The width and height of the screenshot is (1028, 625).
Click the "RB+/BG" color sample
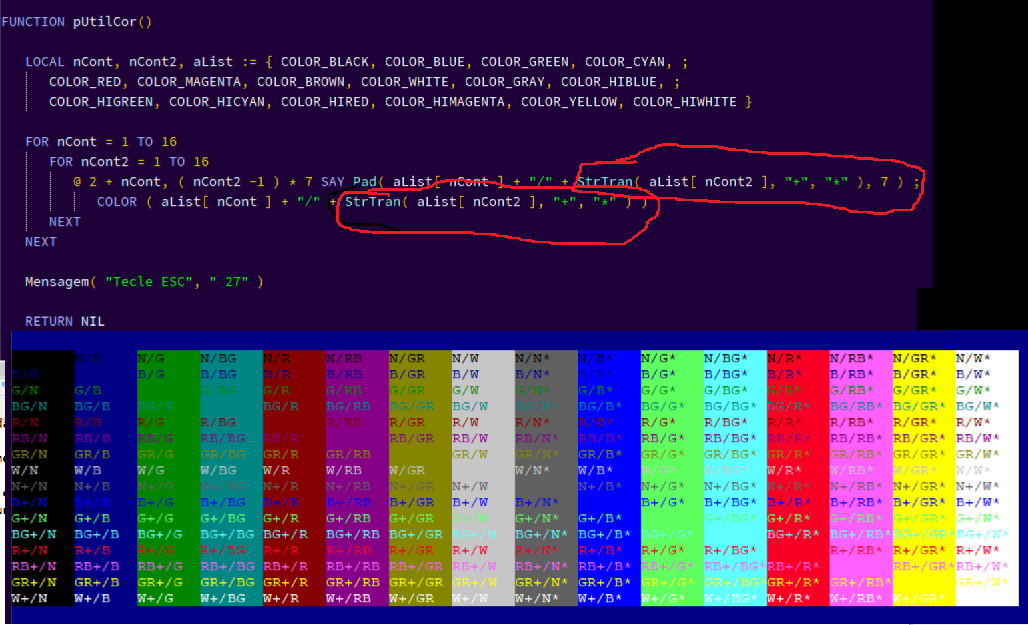(x=227, y=566)
